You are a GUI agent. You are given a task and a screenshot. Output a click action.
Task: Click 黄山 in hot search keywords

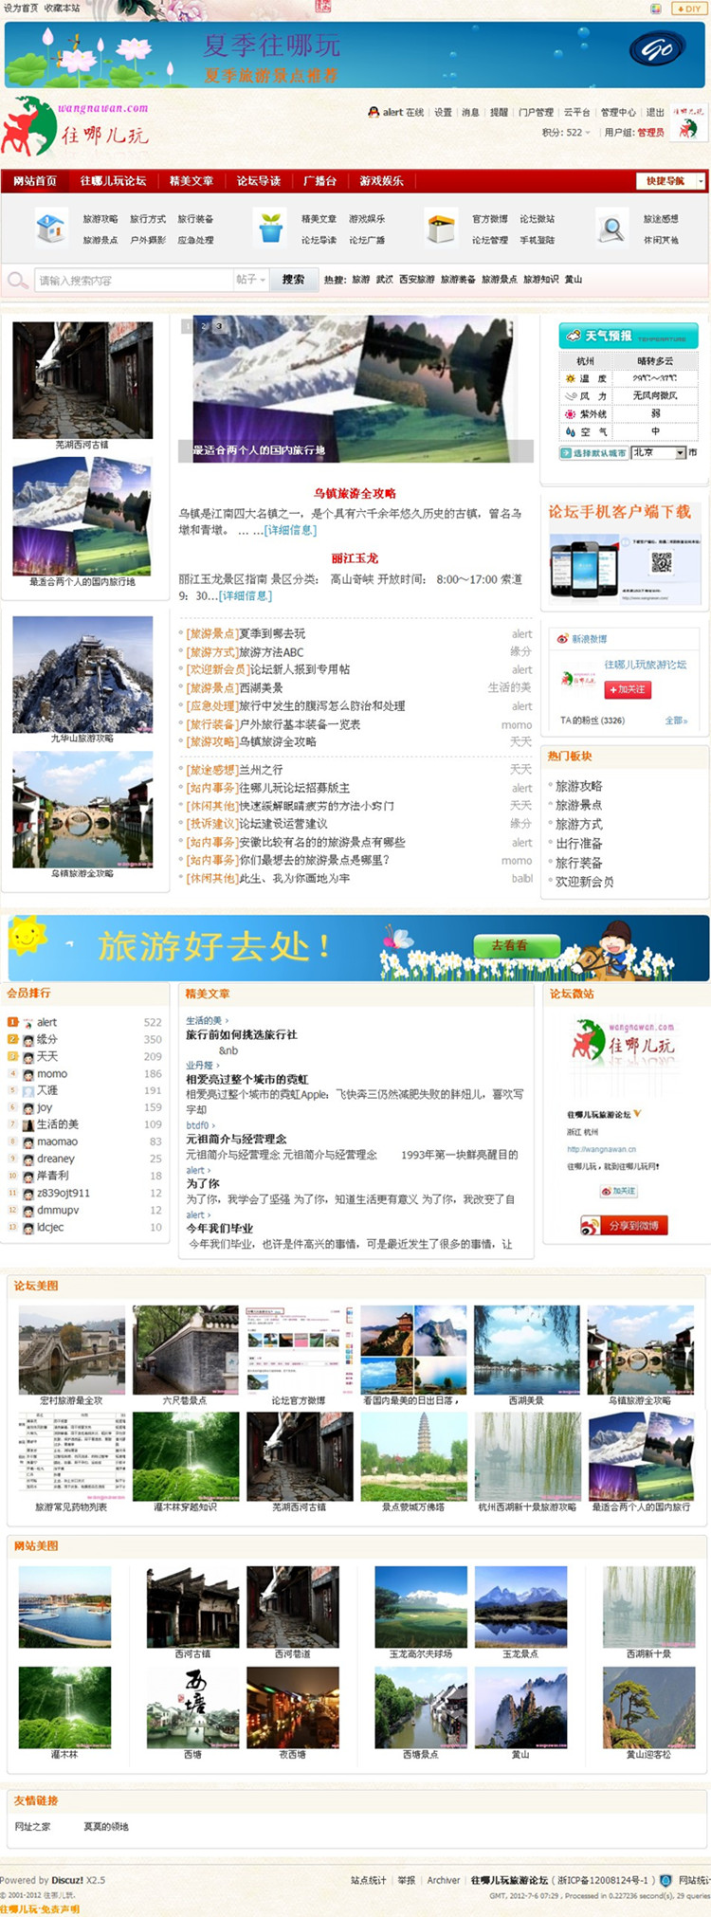click(x=574, y=280)
